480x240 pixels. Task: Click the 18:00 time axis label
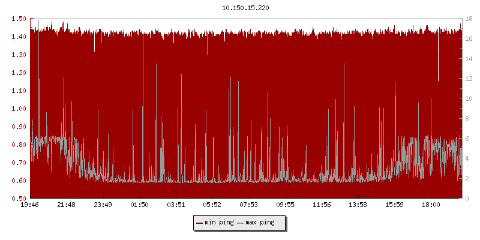[431, 205]
